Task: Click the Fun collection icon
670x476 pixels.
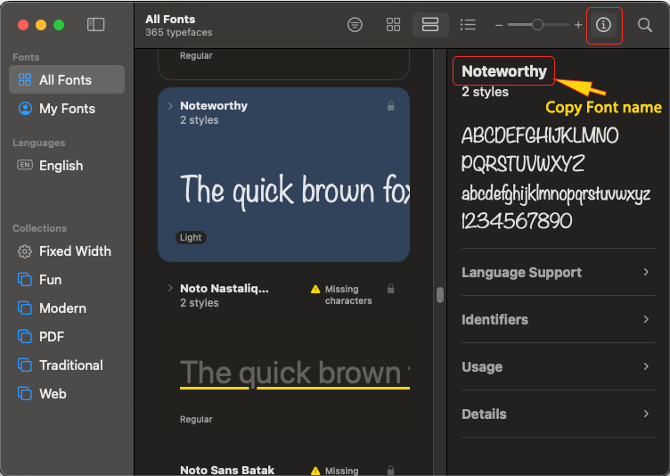Action: coord(25,280)
